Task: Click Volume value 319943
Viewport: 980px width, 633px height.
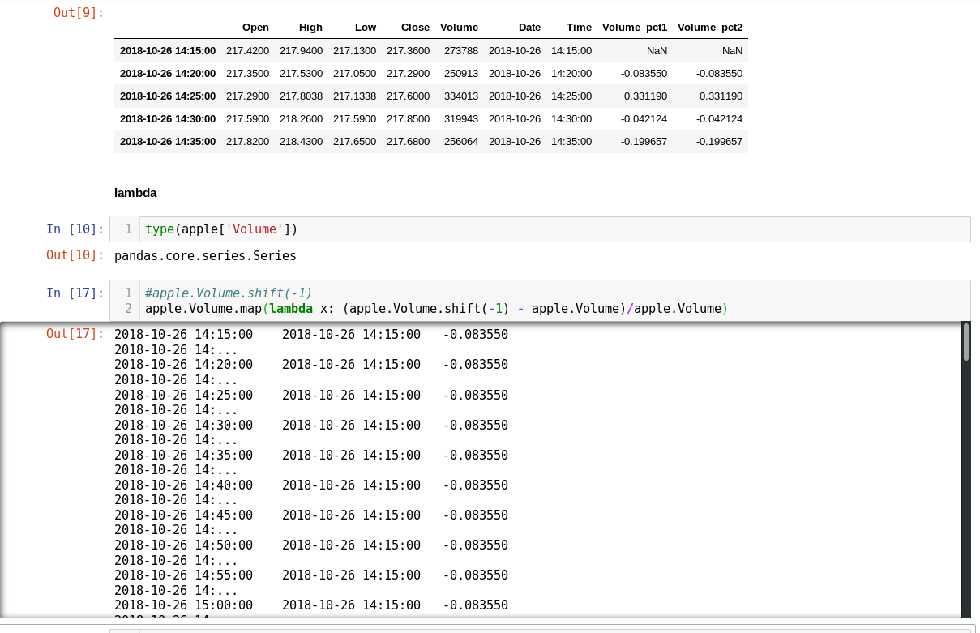Action: pos(461,118)
